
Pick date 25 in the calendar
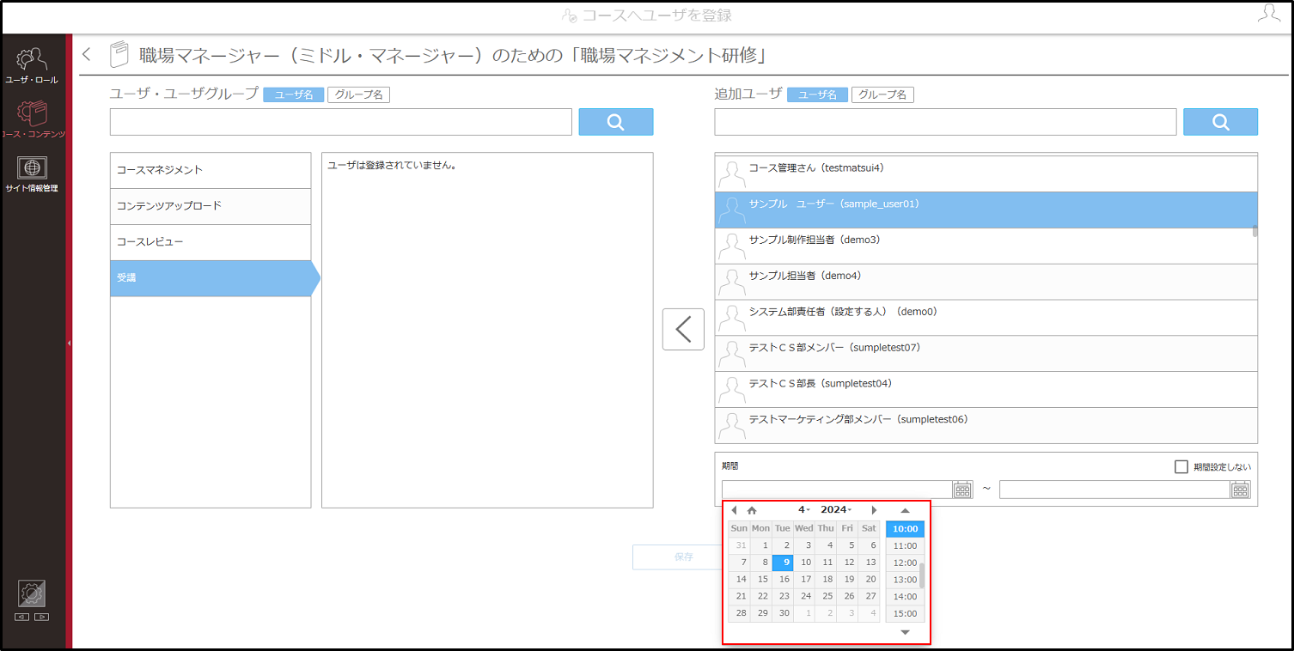coord(826,596)
